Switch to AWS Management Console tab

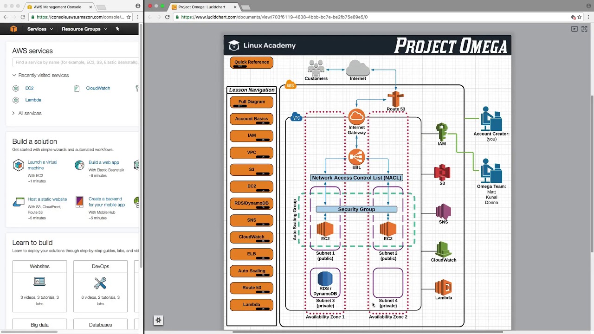(x=58, y=7)
